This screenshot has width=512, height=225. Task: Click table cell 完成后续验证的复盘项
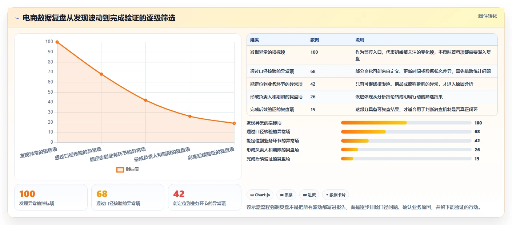[272, 110]
